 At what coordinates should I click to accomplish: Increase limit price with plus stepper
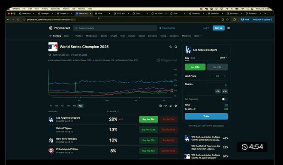pyautogui.click(x=225, y=76)
